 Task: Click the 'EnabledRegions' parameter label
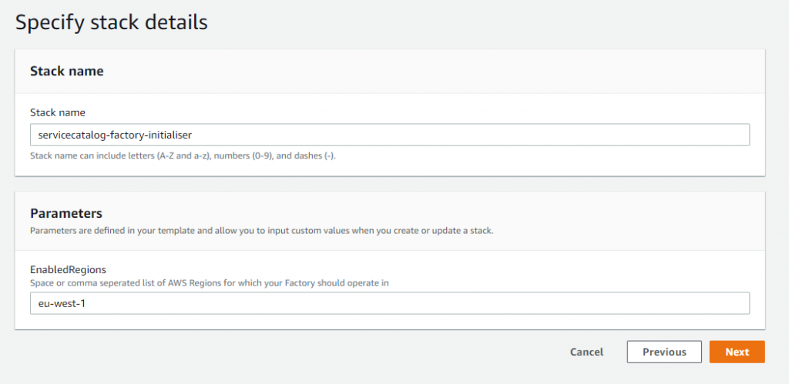click(x=68, y=270)
